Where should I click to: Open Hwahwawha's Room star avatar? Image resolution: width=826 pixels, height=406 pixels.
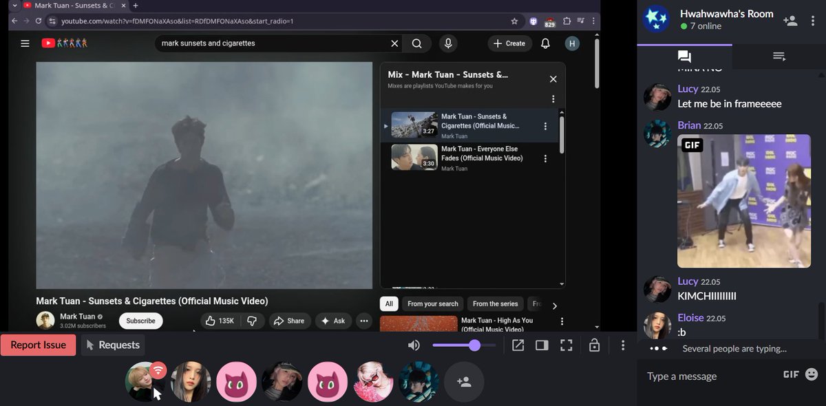(657, 20)
